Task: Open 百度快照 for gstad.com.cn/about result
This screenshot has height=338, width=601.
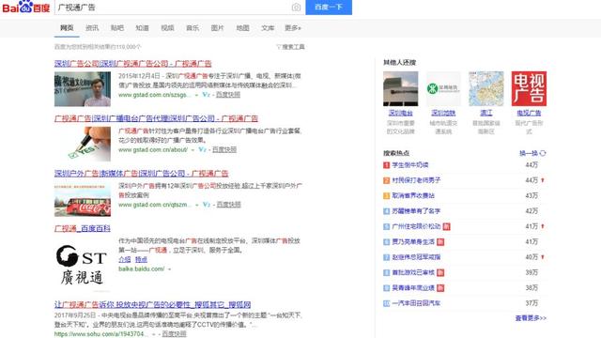Action: [x=224, y=149]
